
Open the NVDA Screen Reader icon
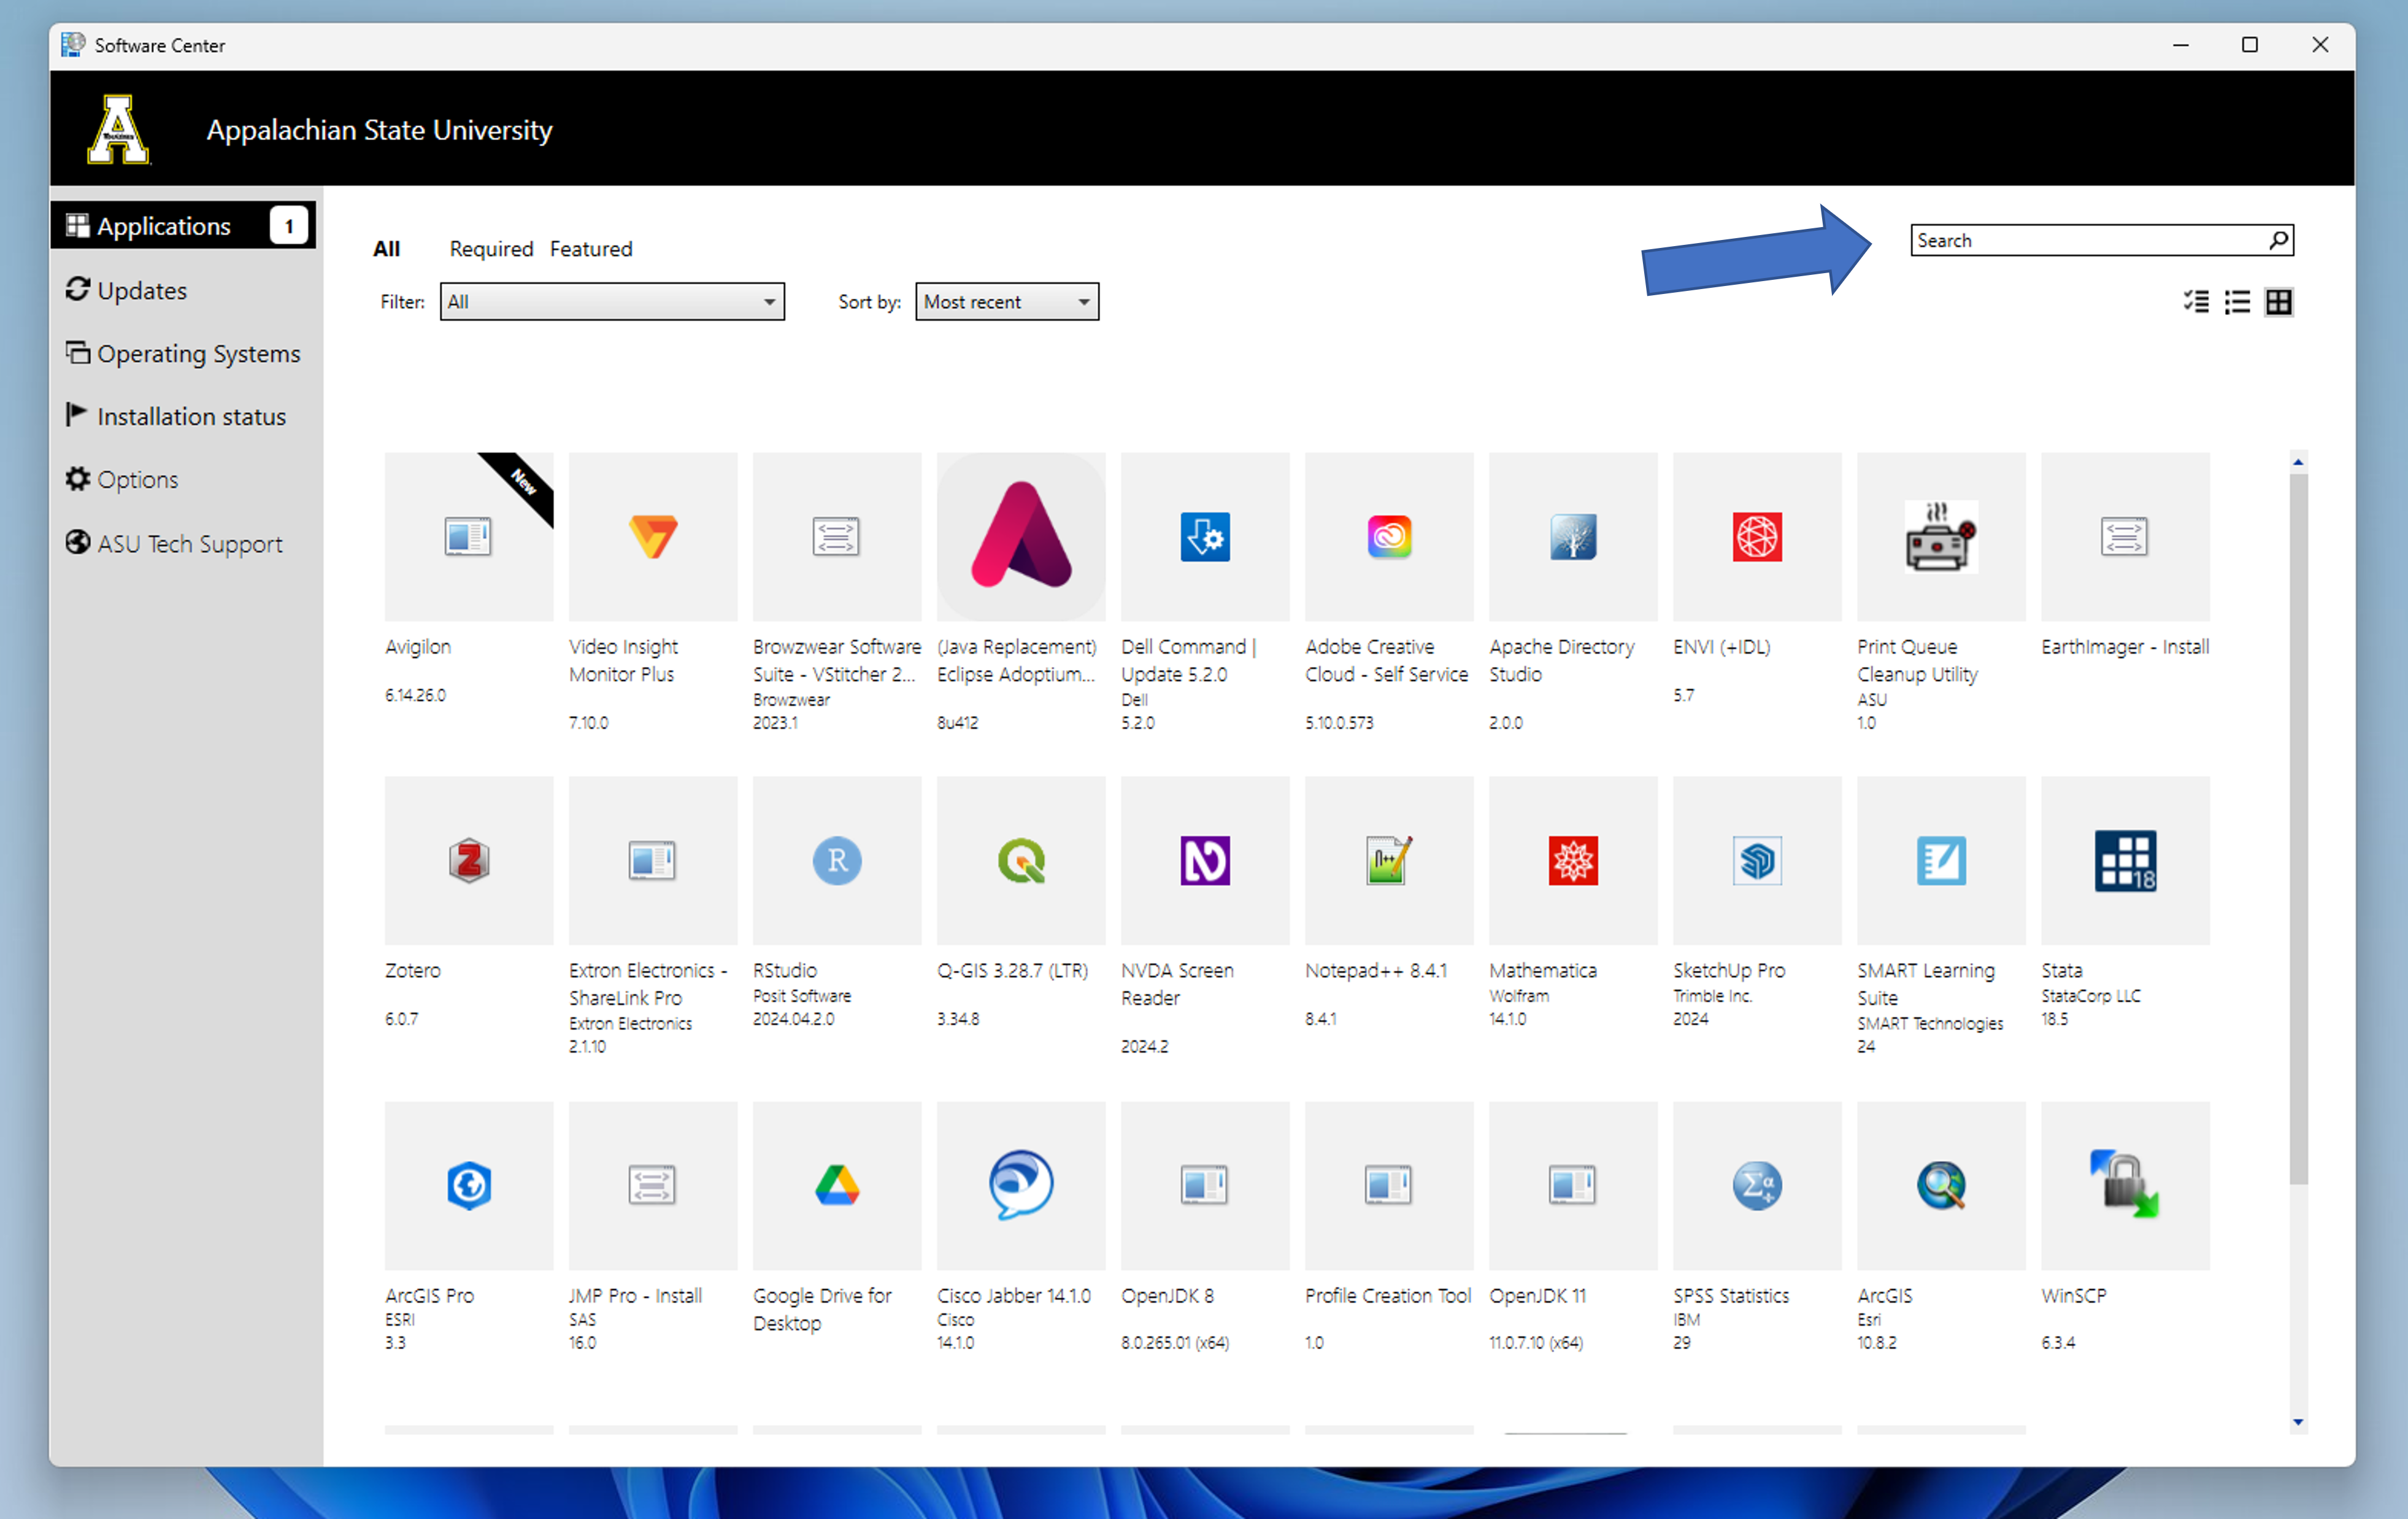click(x=1205, y=860)
